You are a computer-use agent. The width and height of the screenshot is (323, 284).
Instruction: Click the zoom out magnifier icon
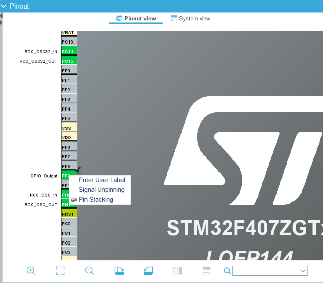point(90,271)
